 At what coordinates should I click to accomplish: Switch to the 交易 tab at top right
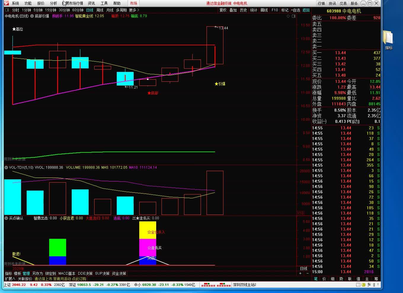(343, 3)
